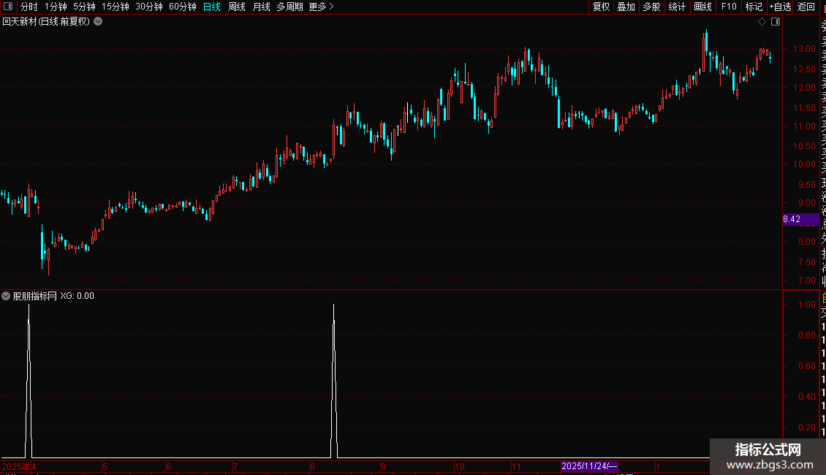Click the 标记 mark button

pos(754,7)
